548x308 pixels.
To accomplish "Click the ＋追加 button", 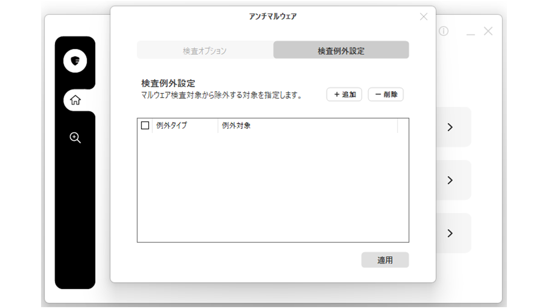I will tap(344, 95).
